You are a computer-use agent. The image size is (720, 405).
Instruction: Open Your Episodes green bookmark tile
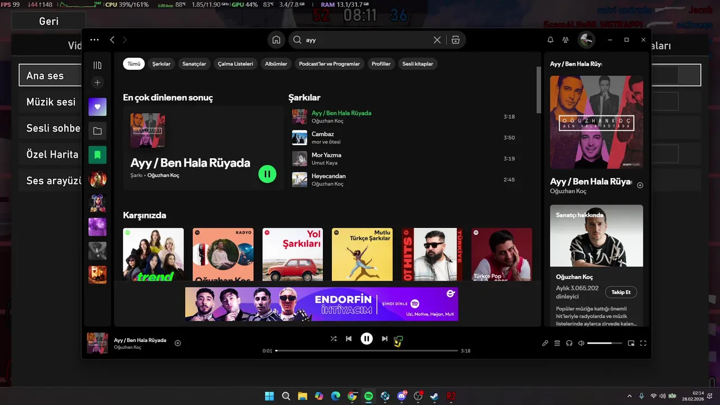(97, 155)
